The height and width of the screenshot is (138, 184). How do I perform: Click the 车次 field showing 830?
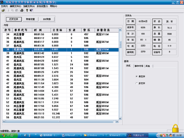click(x=144, y=34)
